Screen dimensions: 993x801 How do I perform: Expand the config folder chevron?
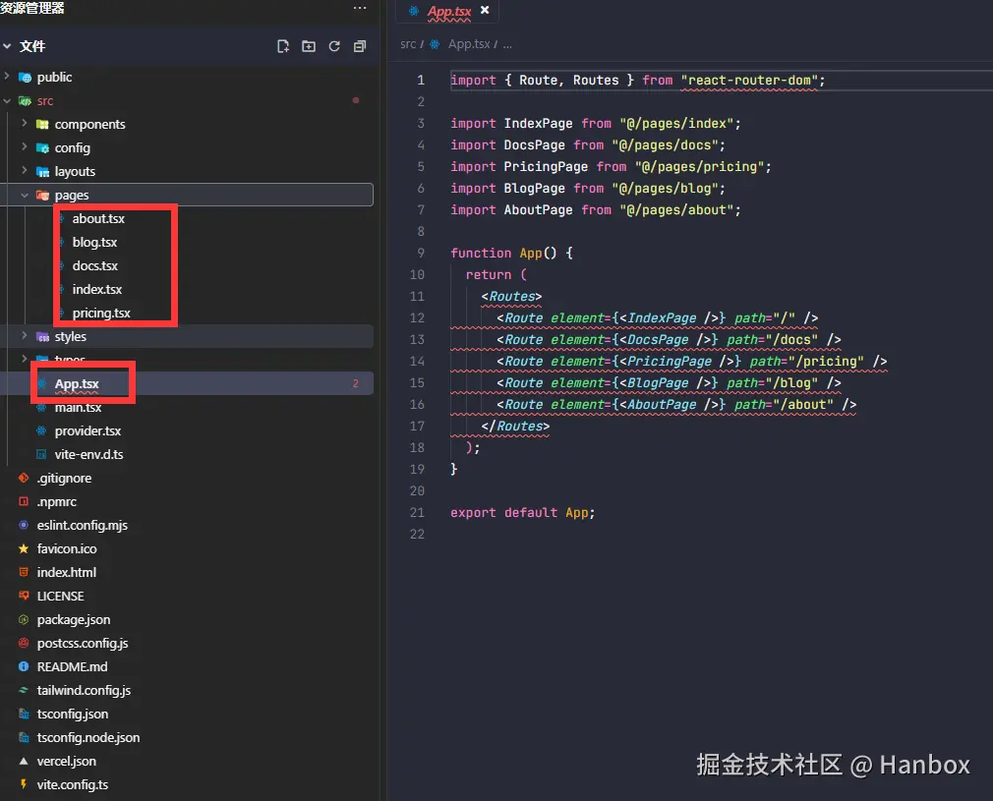[x=24, y=146]
